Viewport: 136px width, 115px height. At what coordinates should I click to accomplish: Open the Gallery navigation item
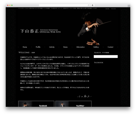coord(96,47)
